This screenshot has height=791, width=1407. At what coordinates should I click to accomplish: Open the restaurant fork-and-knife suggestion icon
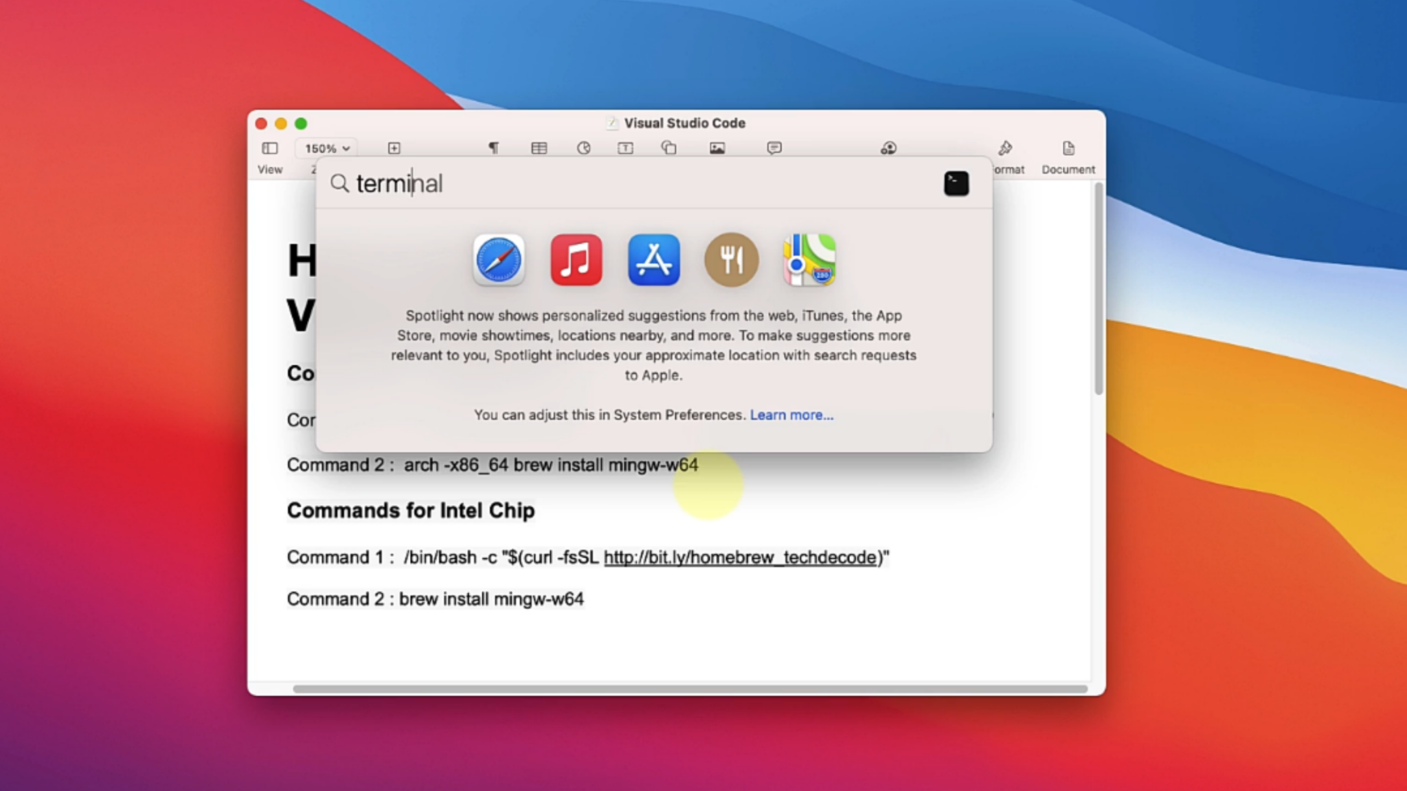pyautogui.click(x=732, y=260)
